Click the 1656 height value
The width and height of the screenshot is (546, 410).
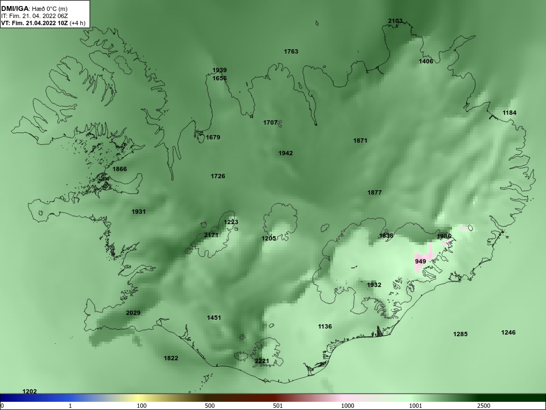[219, 78]
